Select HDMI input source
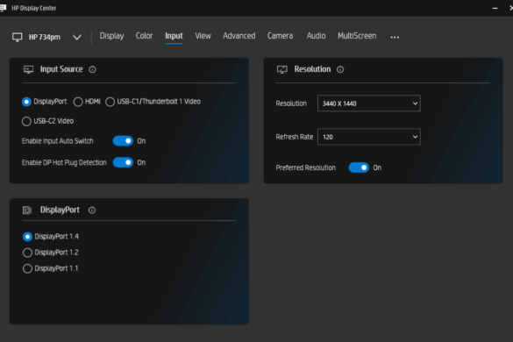The height and width of the screenshot is (342, 513). (78, 102)
